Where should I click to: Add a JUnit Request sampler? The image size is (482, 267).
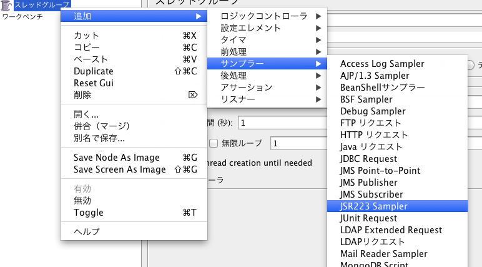398,218
